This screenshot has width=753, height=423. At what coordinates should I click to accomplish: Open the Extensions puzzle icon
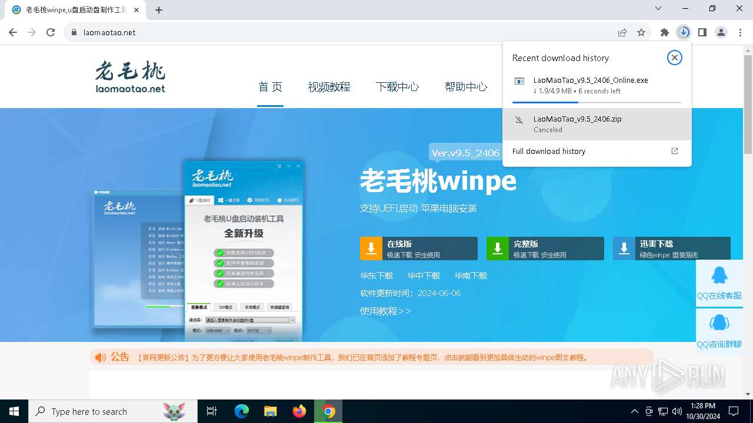(665, 33)
